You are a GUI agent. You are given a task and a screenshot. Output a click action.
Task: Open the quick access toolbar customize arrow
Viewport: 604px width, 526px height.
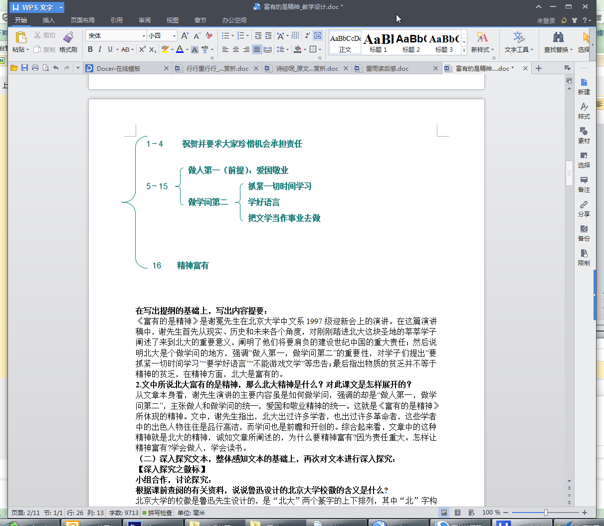coord(78,68)
